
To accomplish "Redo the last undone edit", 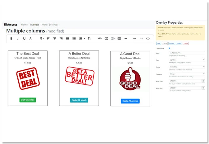I will (142, 39).
